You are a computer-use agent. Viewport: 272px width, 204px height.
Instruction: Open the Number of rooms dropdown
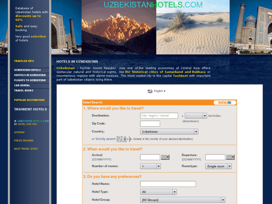150,166
